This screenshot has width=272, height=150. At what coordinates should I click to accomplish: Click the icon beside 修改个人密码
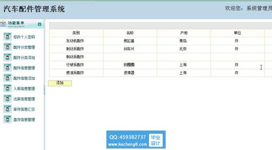coord(8,37)
